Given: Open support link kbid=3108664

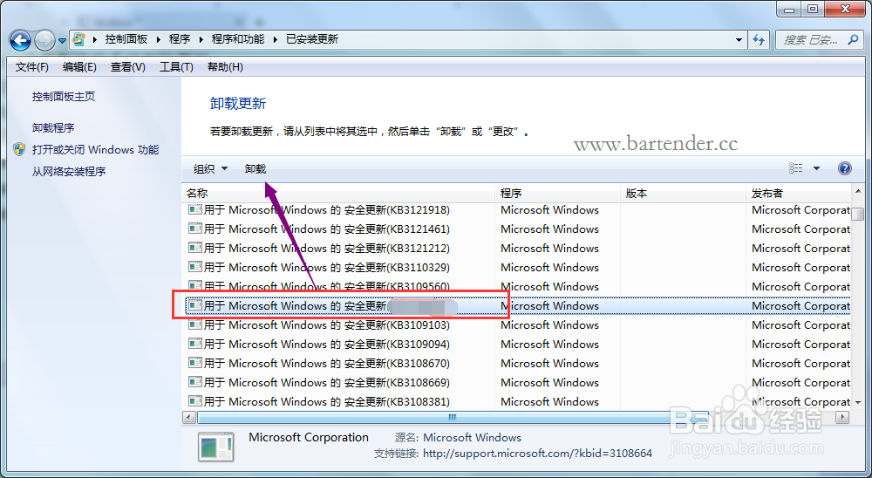Looking at the screenshot, I should [x=537, y=454].
